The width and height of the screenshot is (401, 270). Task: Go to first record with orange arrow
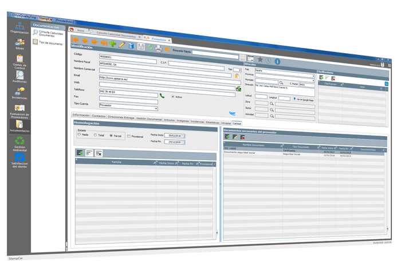tap(75, 41)
